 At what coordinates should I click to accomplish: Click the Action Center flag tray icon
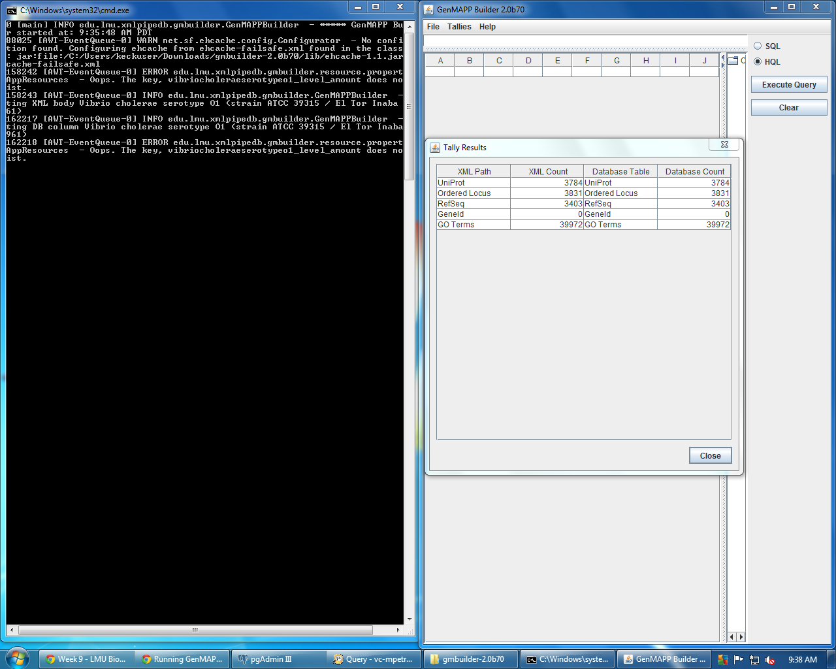click(739, 659)
